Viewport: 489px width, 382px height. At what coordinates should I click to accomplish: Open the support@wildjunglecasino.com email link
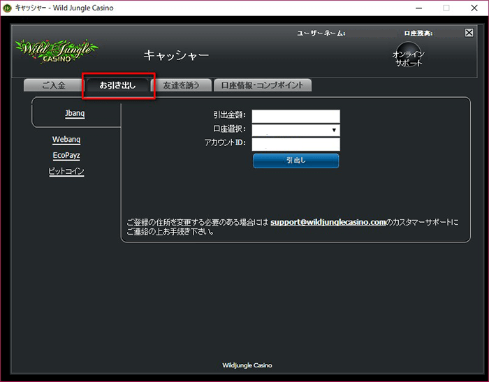[x=328, y=222]
